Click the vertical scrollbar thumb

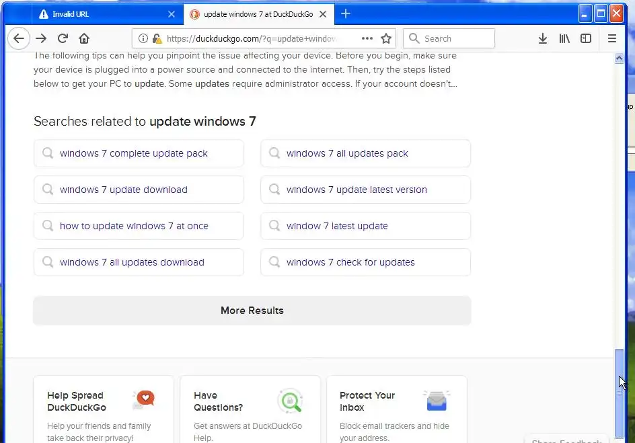[x=619, y=393]
